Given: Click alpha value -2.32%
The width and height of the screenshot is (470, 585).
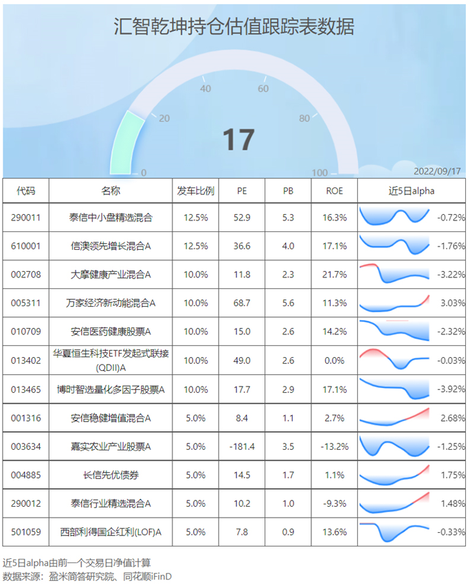Looking at the screenshot, I should (x=451, y=332).
